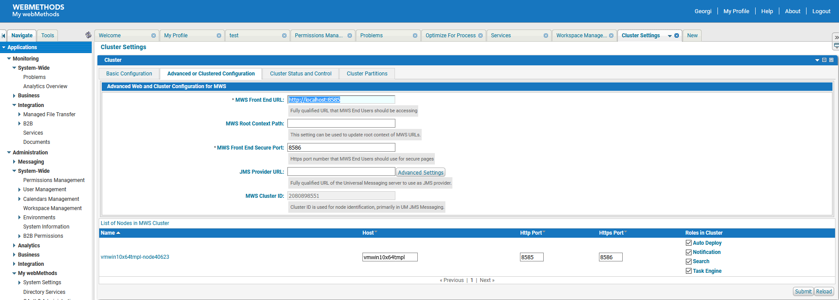Open My Profile in the header
This screenshot has height=300, width=839.
pyautogui.click(x=736, y=11)
